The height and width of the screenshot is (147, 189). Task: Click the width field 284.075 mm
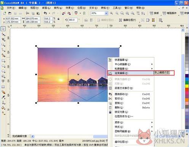(33, 19)
